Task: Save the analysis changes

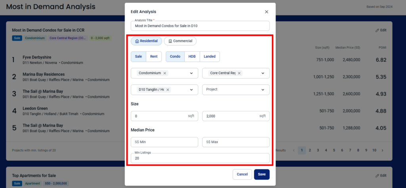Action: 262,174
